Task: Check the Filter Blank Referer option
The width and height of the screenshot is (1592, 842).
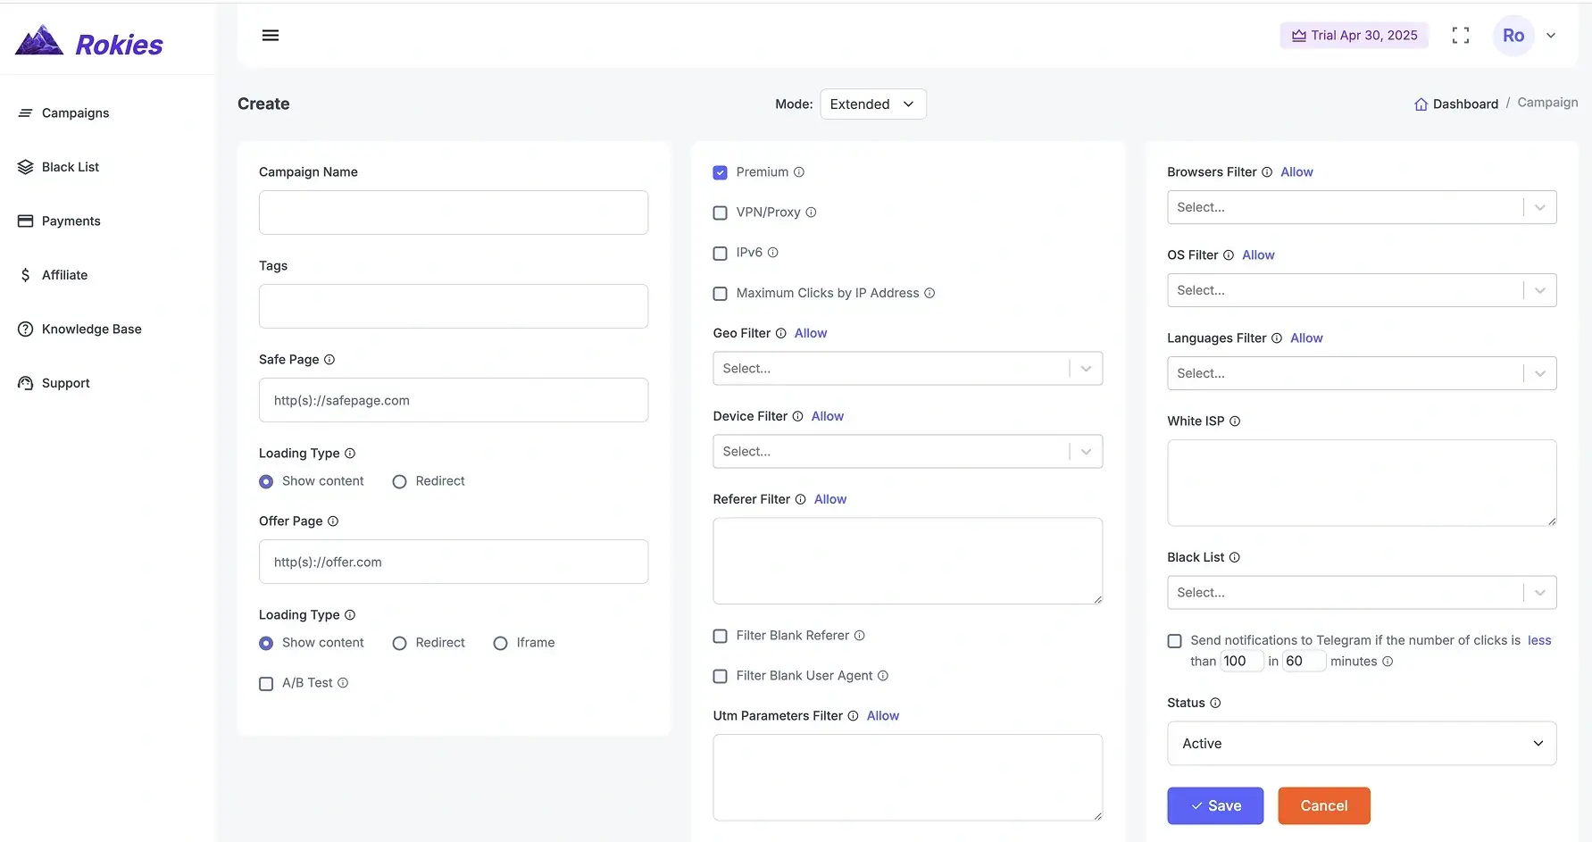Action: pyautogui.click(x=720, y=636)
